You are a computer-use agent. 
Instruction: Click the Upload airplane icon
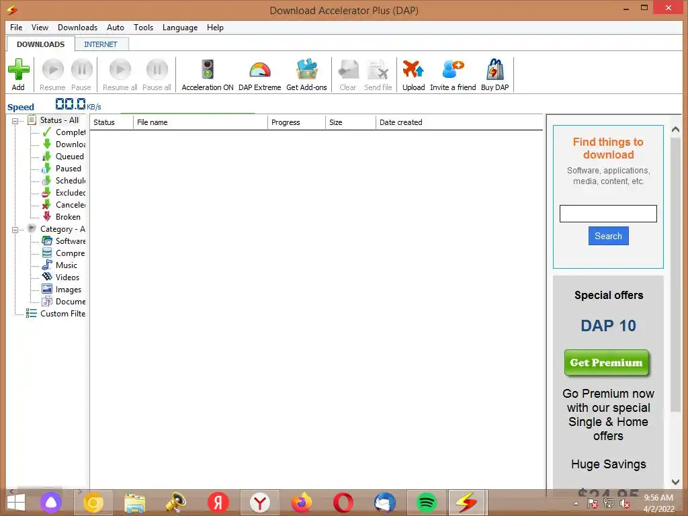(413, 69)
